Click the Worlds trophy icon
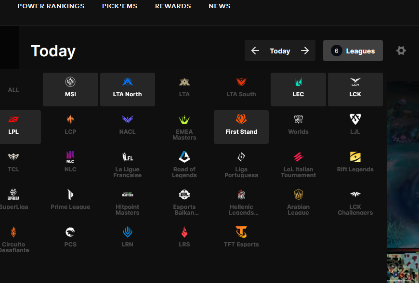Viewport: 419px width, 283px height. pyautogui.click(x=298, y=119)
